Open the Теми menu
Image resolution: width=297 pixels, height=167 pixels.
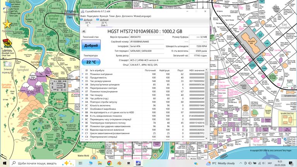(x=112, y=16)
